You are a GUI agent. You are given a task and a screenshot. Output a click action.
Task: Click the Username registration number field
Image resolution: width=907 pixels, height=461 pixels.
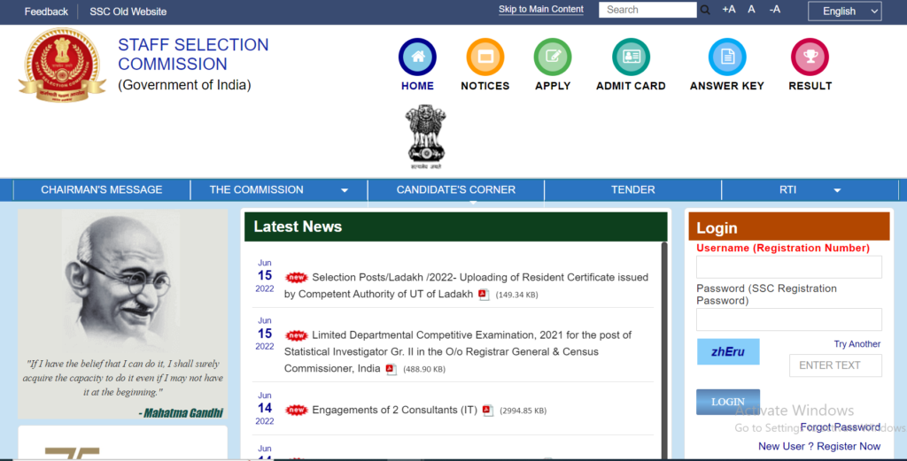(x=788, y=267)
